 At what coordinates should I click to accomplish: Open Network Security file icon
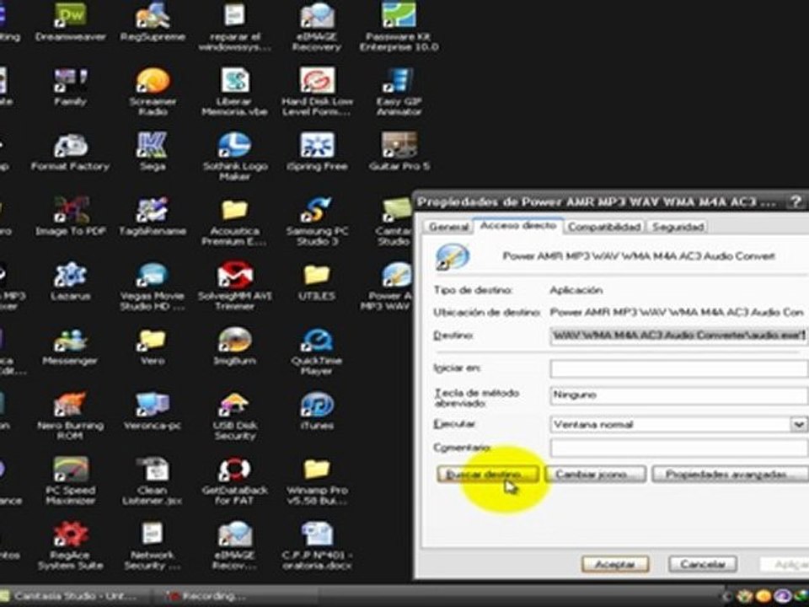pyautogui.click(x=153, y=546)
